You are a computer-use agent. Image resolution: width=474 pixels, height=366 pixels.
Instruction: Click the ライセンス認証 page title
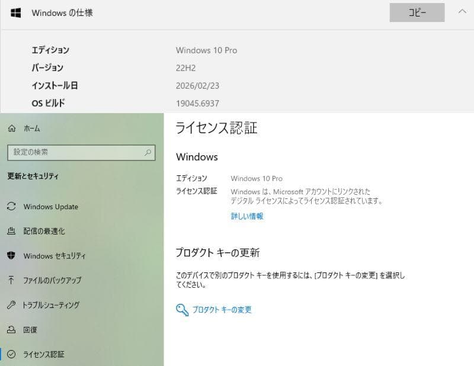pyautogui.click(x=216, y=128)
